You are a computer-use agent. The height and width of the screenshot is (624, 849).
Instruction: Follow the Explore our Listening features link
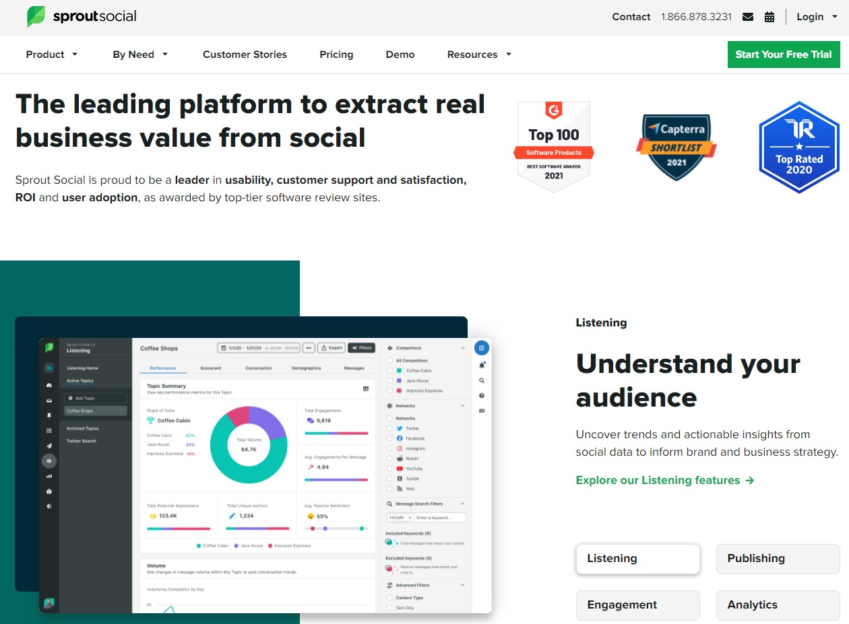(665, 481)
